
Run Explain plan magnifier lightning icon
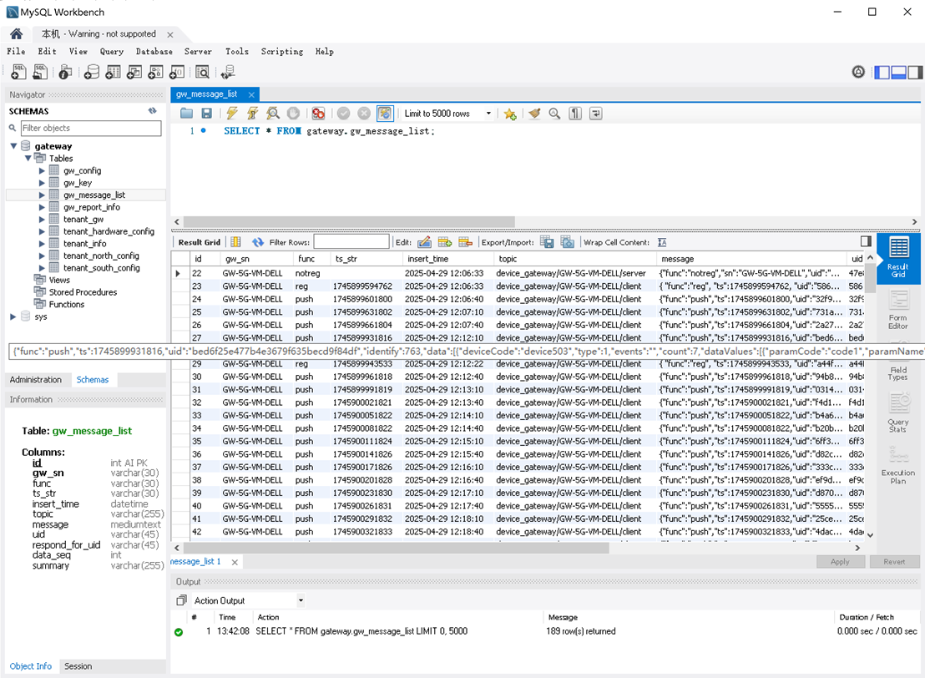click(272, 114)
